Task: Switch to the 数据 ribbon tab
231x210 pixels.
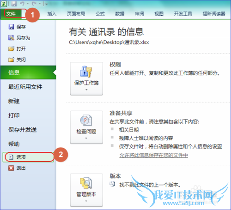Action: click(120, 14)
